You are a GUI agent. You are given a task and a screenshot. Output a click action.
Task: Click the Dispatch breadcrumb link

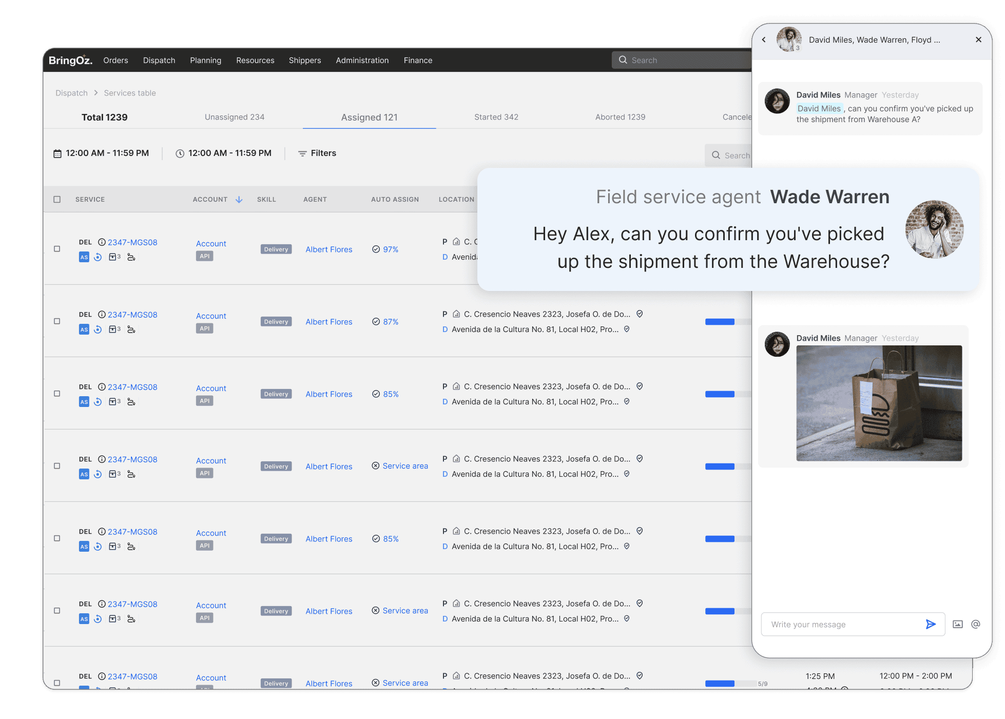[71, 93]
